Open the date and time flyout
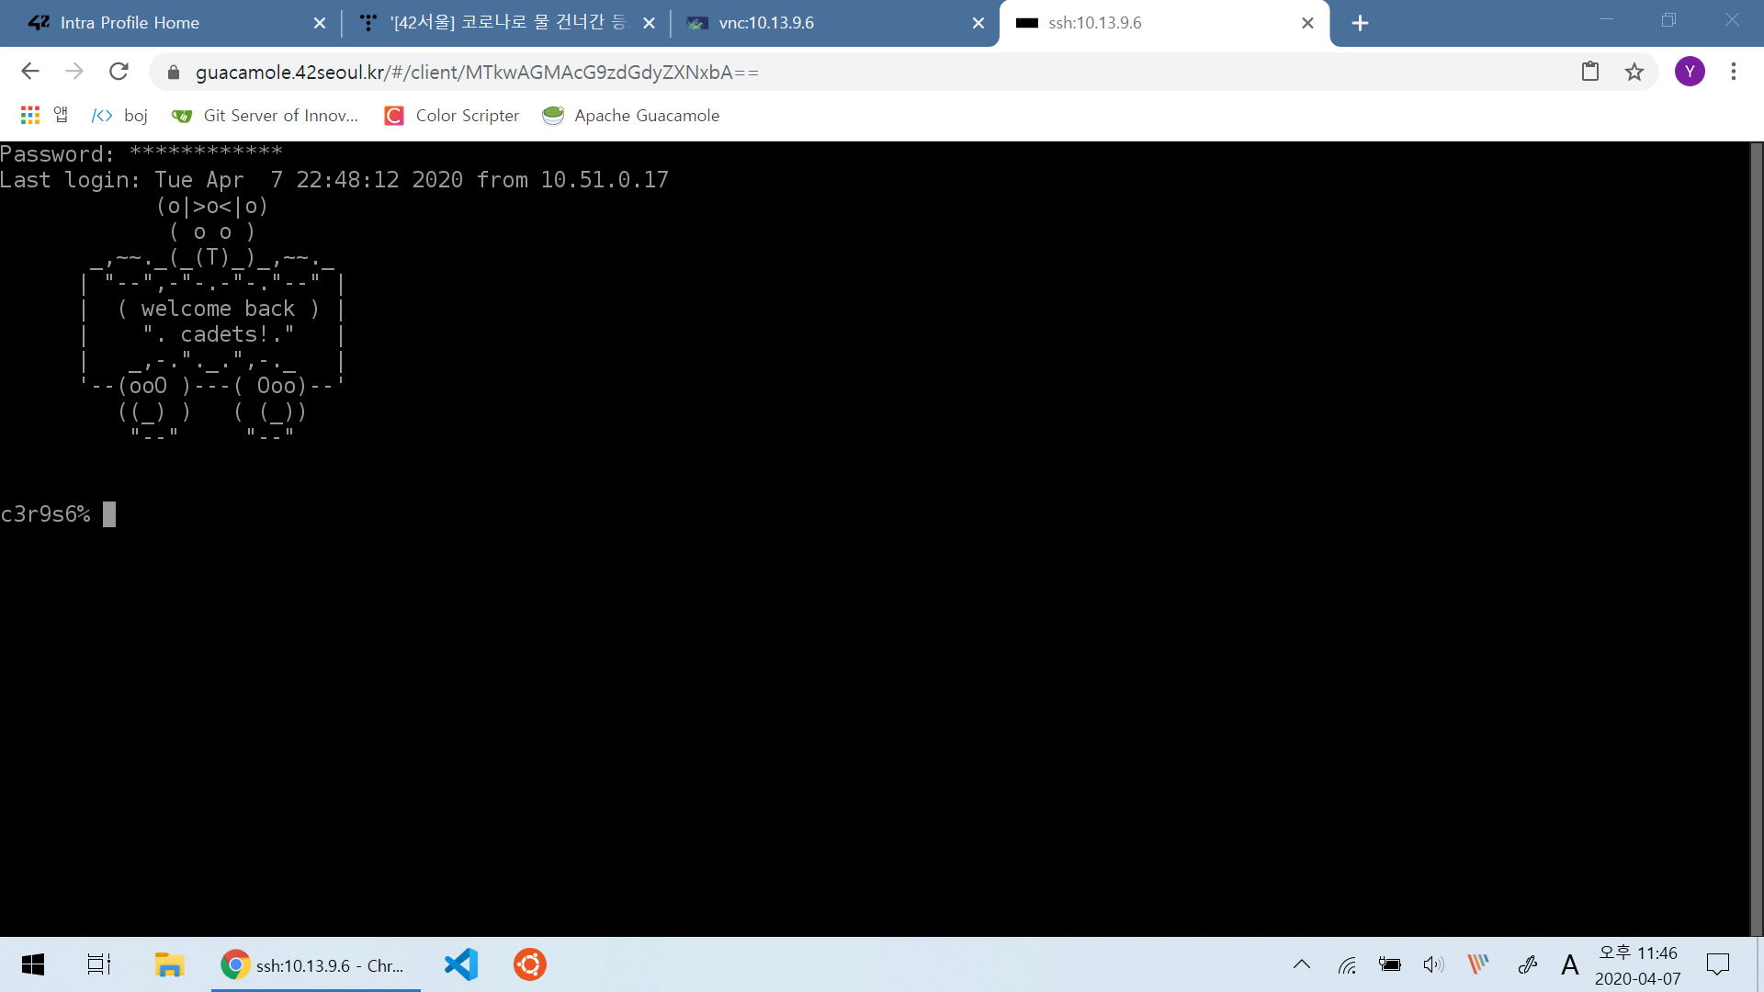The width and height of the screenshot is (1764, 992). point(1637,964)
